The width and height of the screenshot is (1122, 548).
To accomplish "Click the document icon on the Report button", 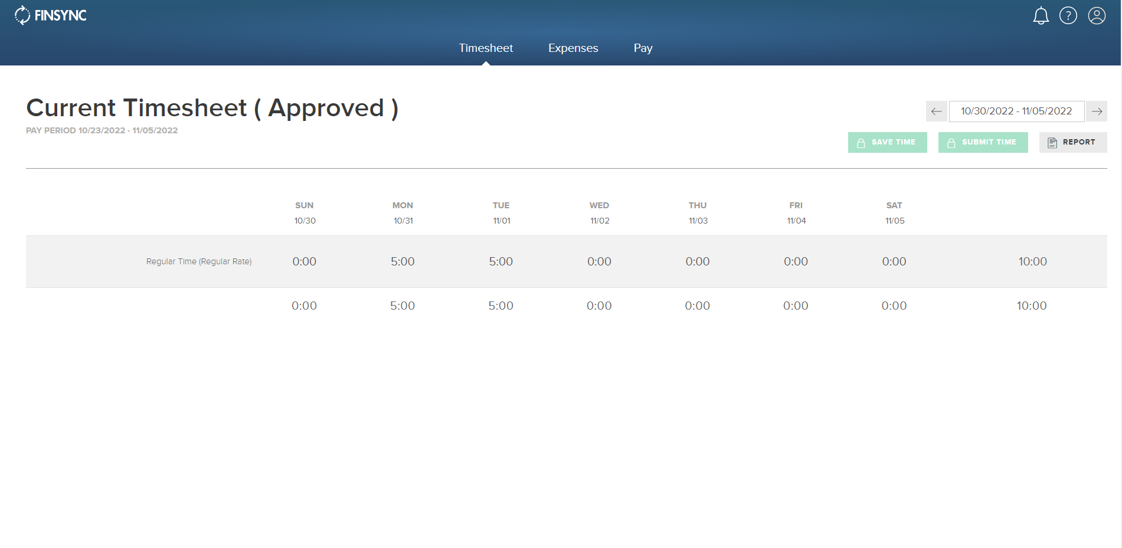I will click(x=1052, y=142).
